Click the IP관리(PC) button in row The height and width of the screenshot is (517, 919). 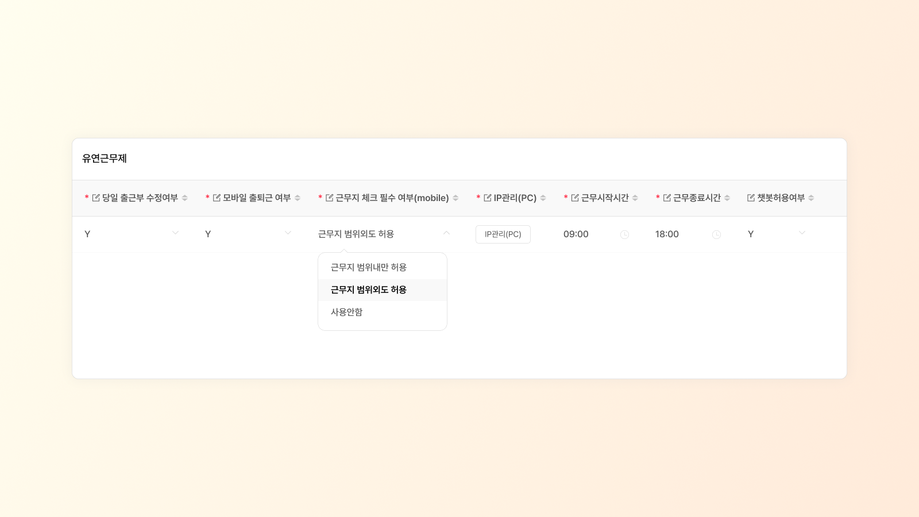point(503,234)
